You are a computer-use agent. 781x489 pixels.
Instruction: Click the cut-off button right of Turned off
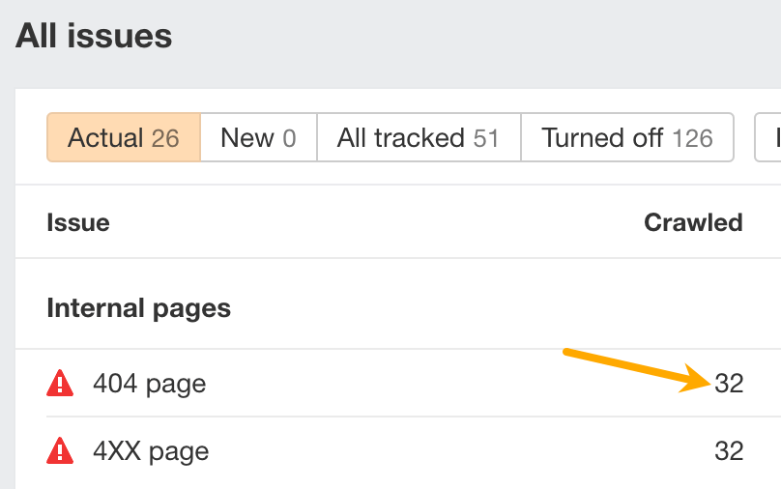767,137
